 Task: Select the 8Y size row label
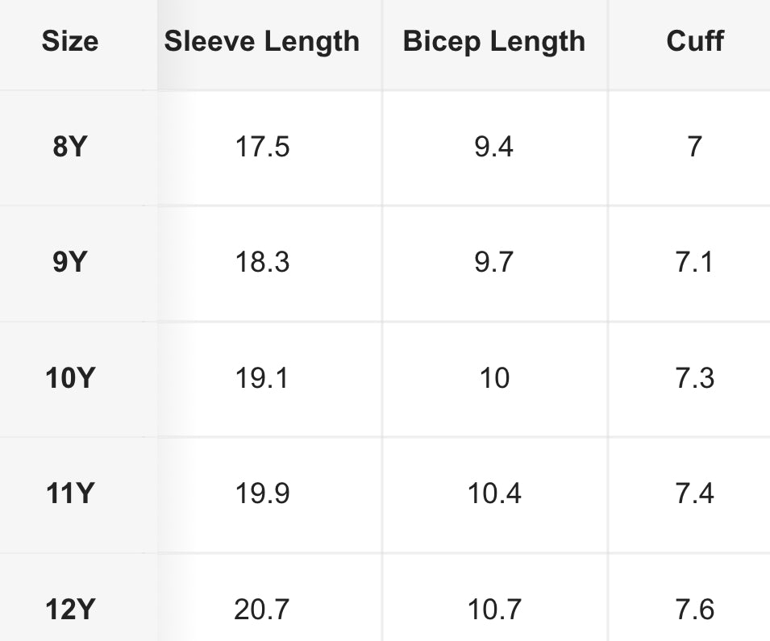[x=70, y=148]
